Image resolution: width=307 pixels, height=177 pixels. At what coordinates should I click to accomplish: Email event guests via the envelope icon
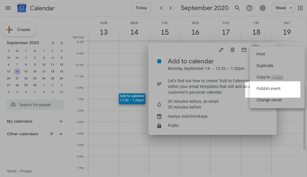(244, 50)
